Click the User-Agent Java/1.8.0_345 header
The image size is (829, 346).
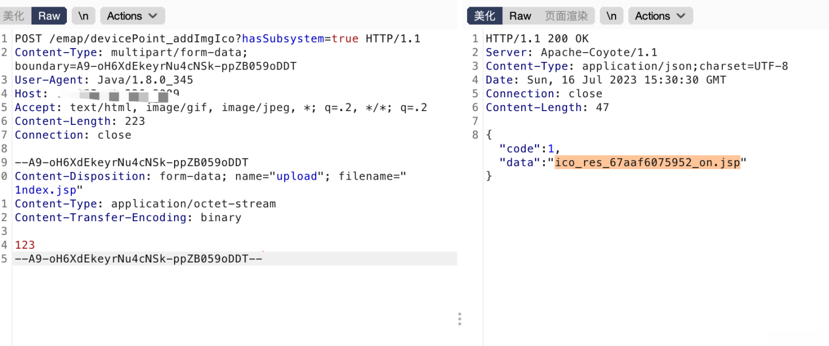tap(104, 80)
